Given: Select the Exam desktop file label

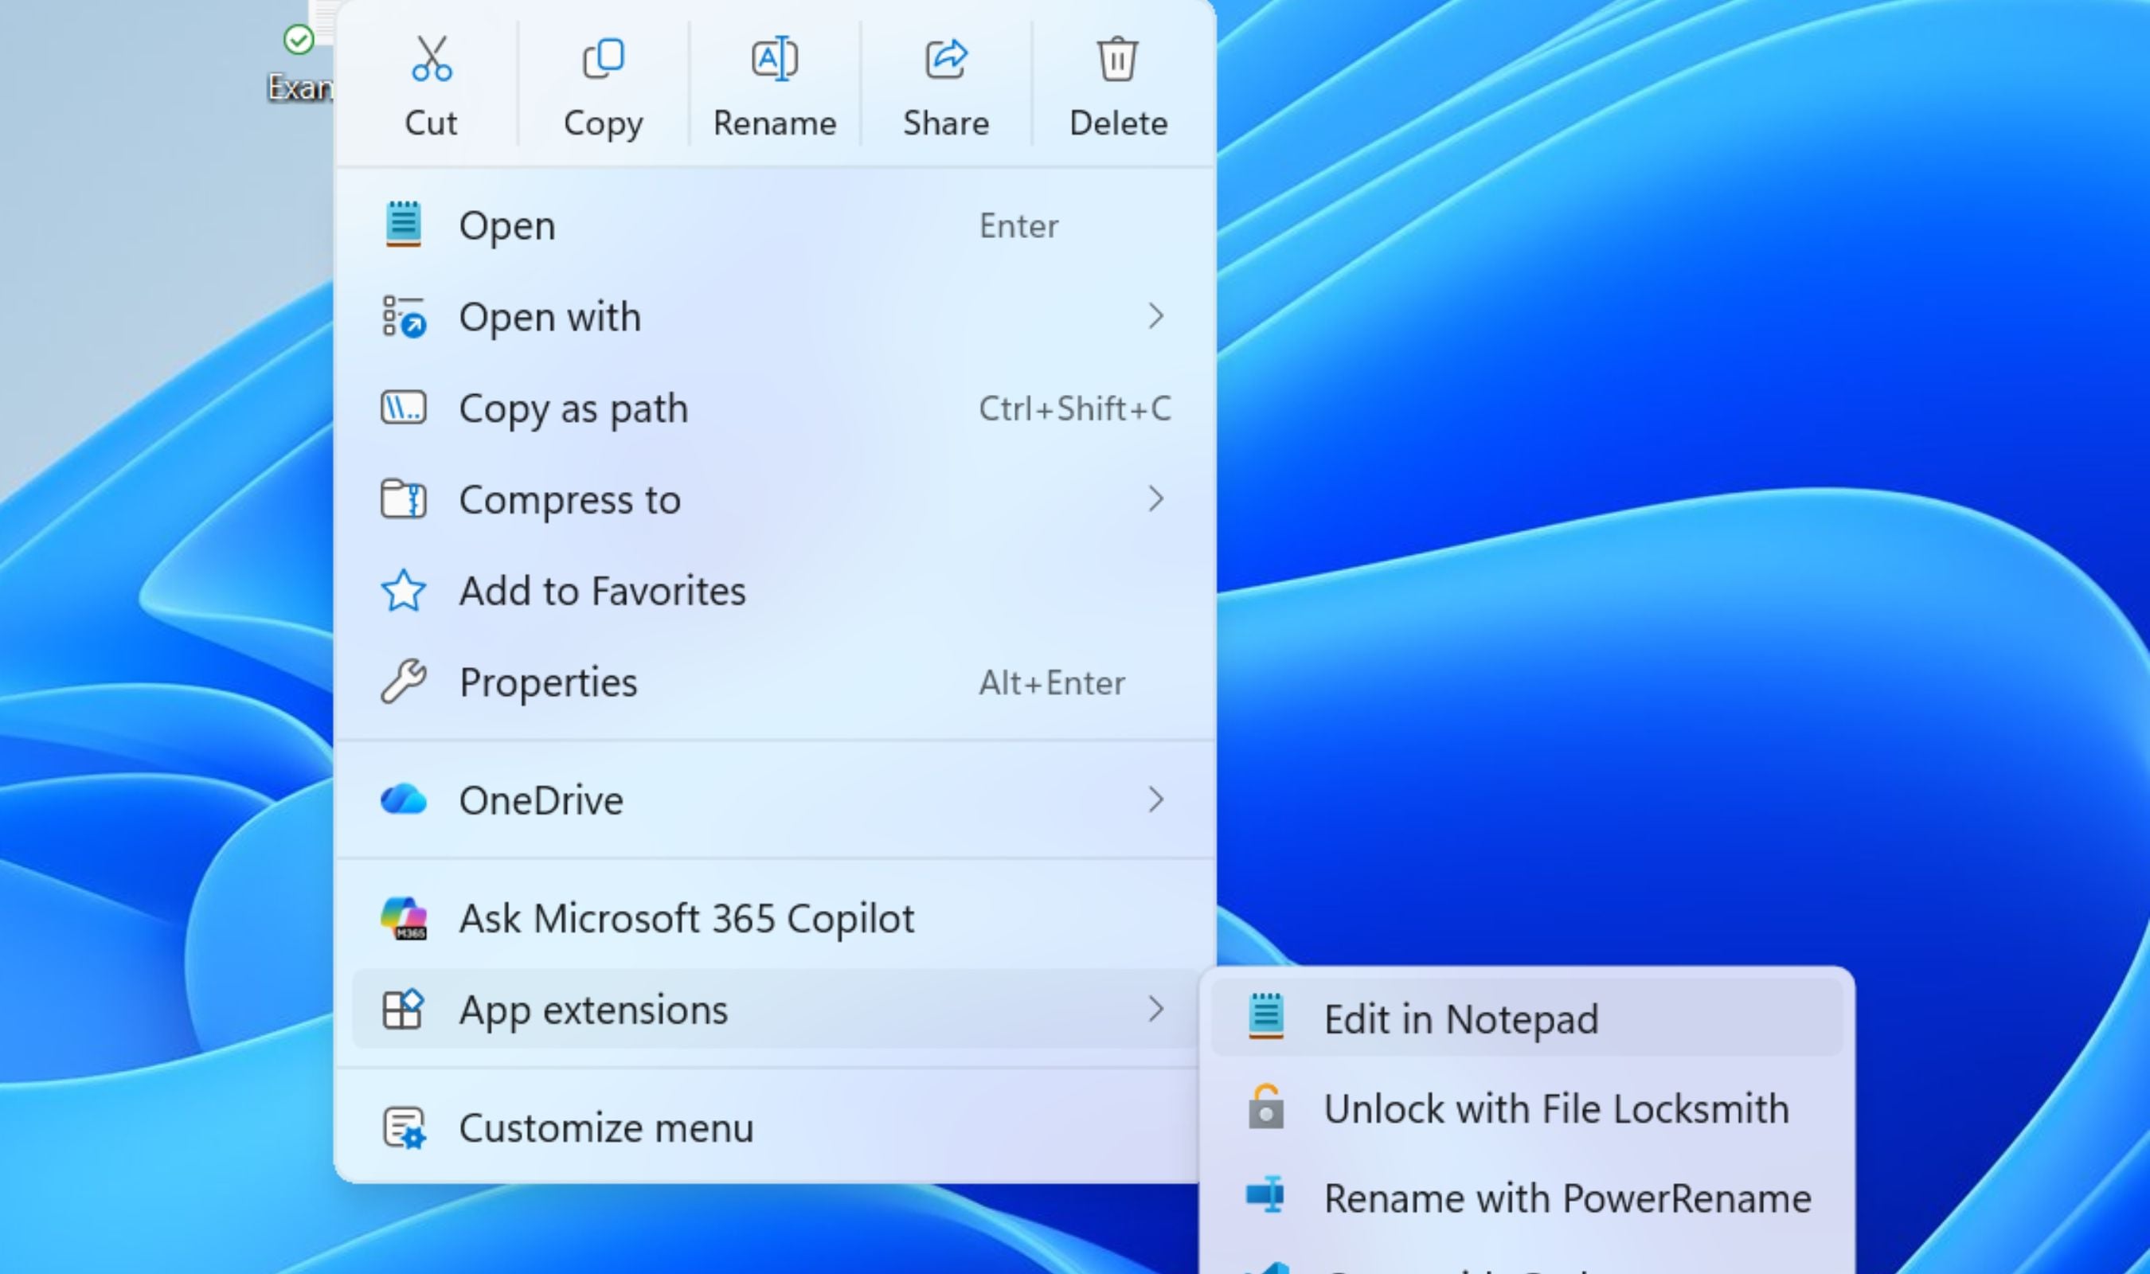Looking at the screenshot, I should [300, 87].
